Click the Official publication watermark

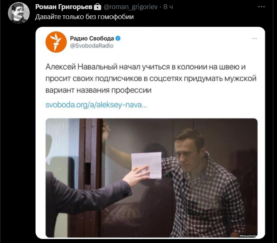point(248,236)
